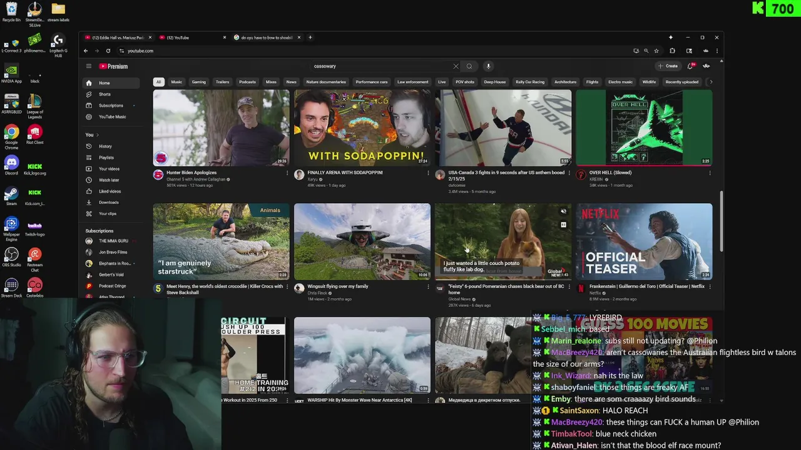The width and height of the screenshot is (801, 450).
Task: Open more options for Frankenstein teaser video
Action: pos(710,287)
